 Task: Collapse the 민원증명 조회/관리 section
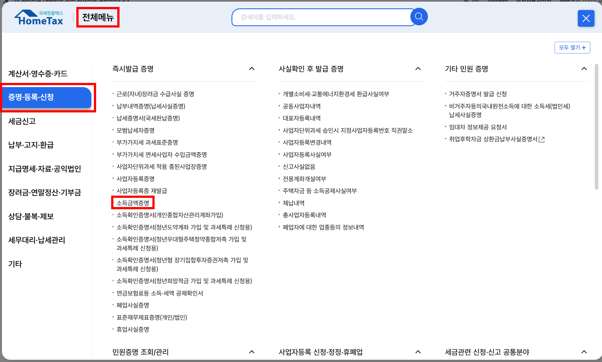[252, 352]
